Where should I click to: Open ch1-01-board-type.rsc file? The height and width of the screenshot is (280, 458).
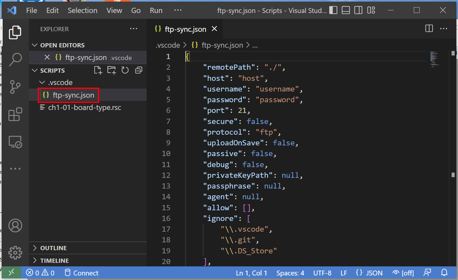point(85,107)
